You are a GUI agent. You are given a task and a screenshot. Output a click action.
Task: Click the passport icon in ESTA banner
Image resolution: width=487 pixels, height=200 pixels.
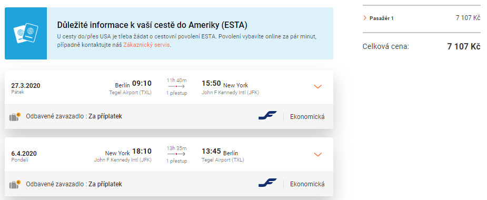[26, 33]
